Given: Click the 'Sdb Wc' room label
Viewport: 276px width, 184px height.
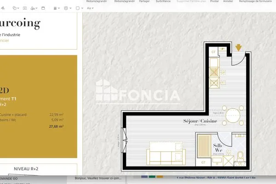Looking at the screenshot, I should (218, 148).
